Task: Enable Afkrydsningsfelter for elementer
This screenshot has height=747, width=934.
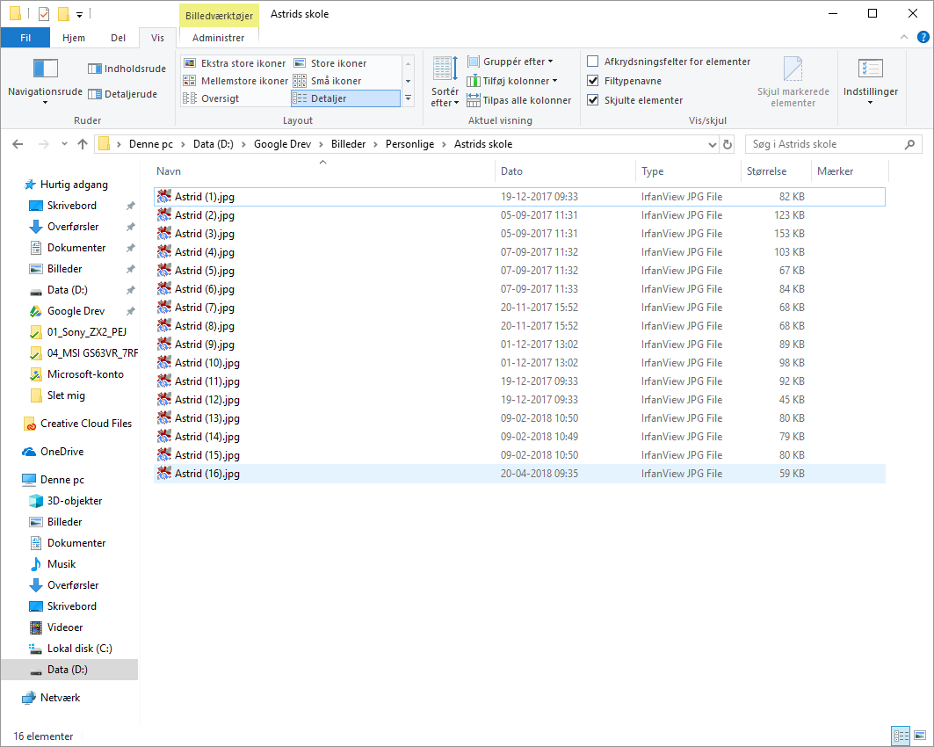Action: click(x=593, y=62)
